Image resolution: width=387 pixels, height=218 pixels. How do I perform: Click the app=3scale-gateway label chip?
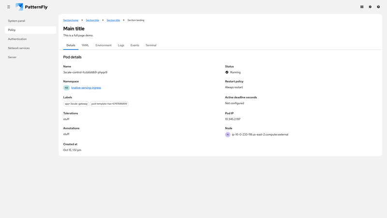pyautogui.click(x=76, y=104)
